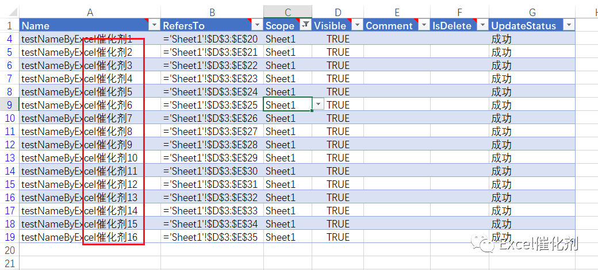598x270 pixels.
Task: Expand the validation dropdown in cell C9
Action: pos(319,105)
